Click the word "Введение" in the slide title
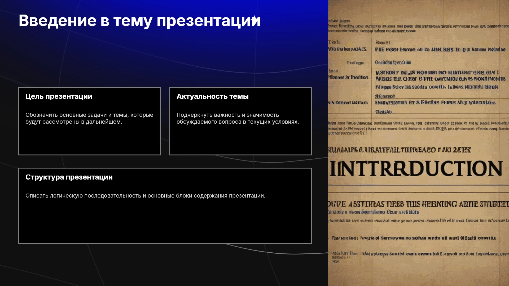The height and width of the screenshot is (286, 509). 58,21
